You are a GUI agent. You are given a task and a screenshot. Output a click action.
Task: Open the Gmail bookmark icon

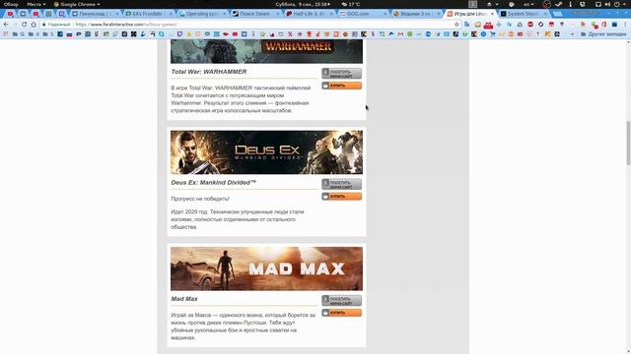[x=400, y=34]
